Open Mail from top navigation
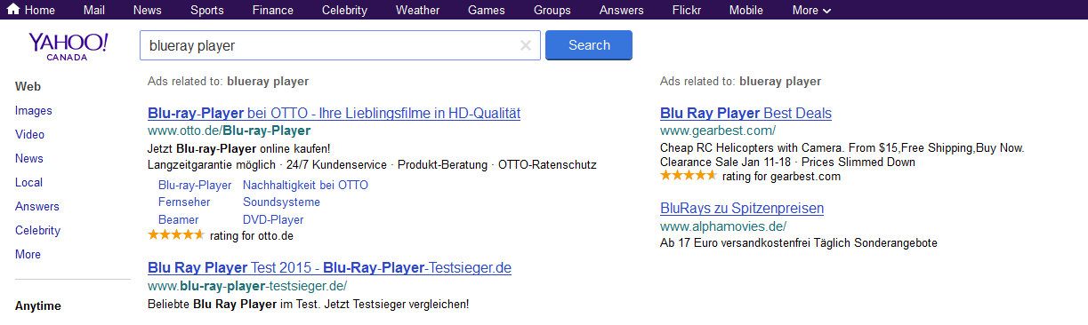The width and height of the screenshot is (1088, 325). tap(94, 11)
